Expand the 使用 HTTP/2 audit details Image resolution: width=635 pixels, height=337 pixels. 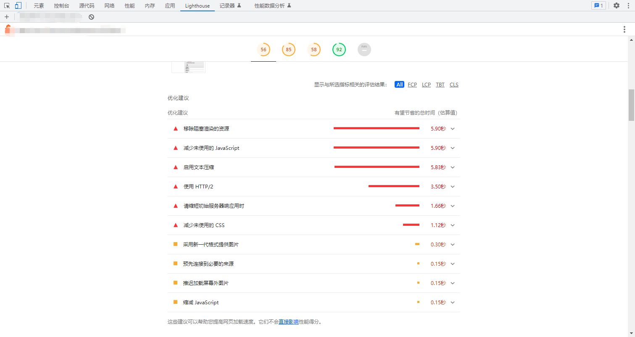(x=453, y=186)
